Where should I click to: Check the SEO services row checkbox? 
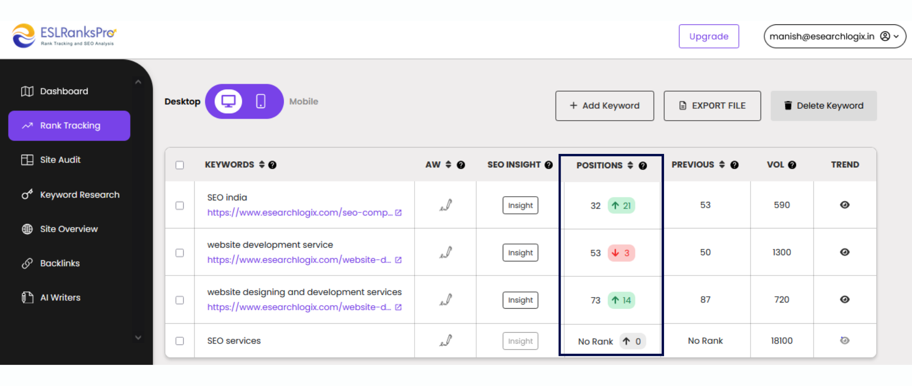pos(180,341)
